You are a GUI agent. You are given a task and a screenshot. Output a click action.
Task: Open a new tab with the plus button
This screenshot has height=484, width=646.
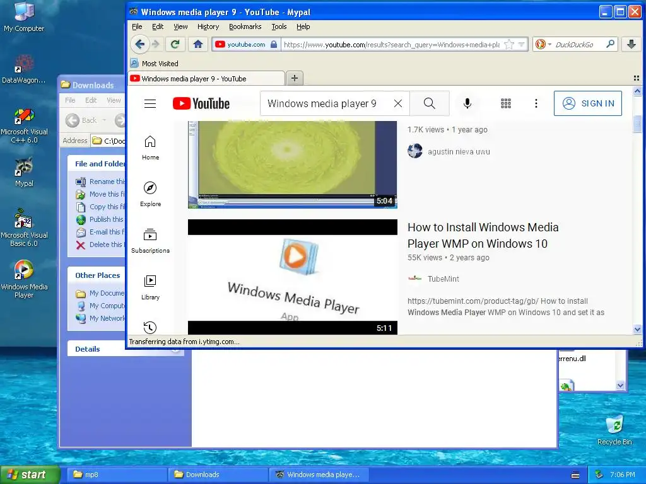click(294, 78)
